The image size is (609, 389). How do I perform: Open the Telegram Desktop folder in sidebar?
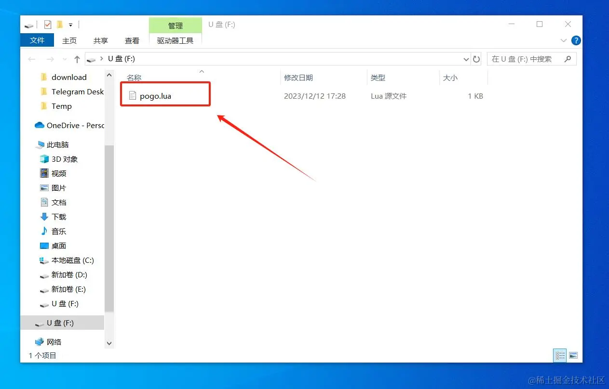tap(78, 91)
